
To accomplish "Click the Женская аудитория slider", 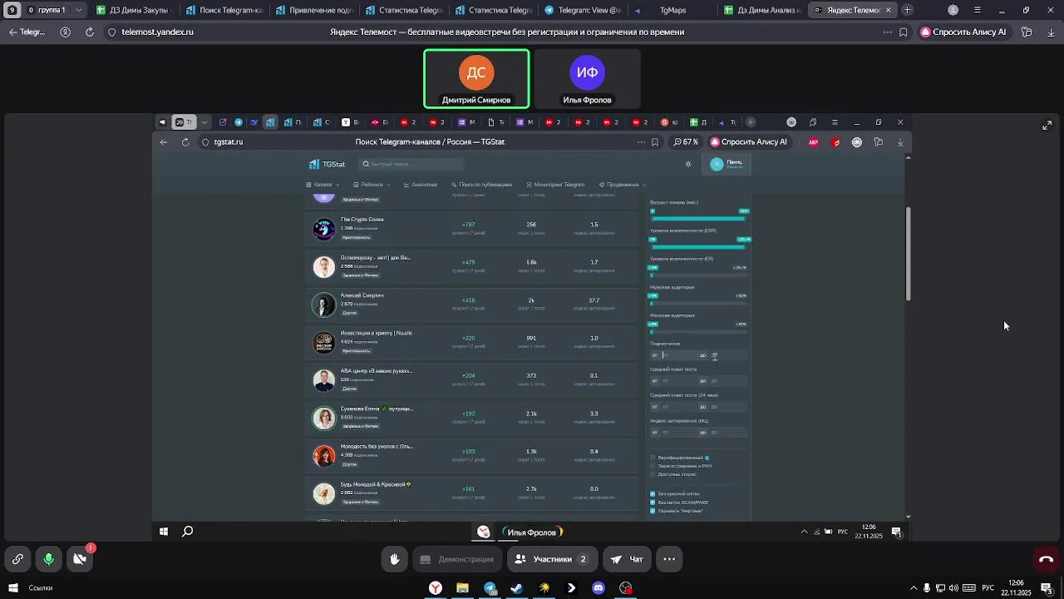I will [x=699, y=331].
